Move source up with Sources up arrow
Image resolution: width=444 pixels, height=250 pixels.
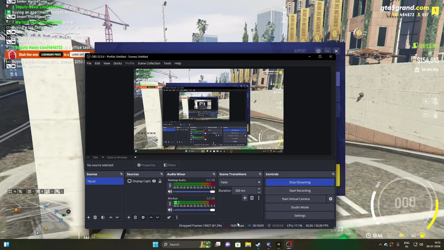pyautogui.click(x=151, y=217)
